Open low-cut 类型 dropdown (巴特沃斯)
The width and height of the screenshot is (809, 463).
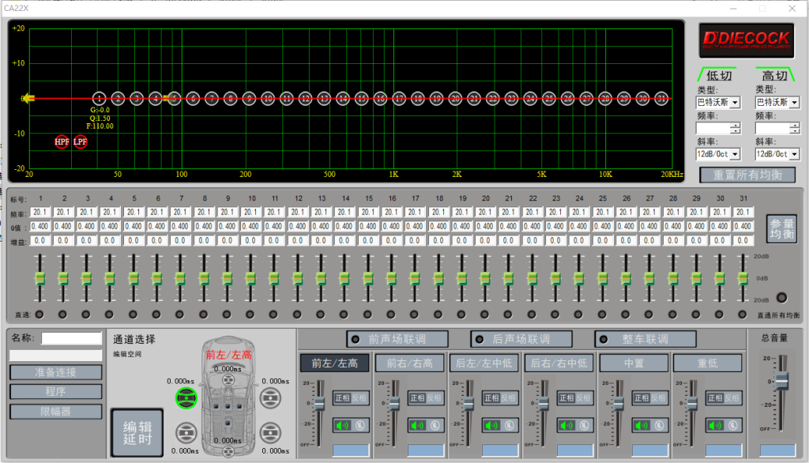click(x=718, y=102)
